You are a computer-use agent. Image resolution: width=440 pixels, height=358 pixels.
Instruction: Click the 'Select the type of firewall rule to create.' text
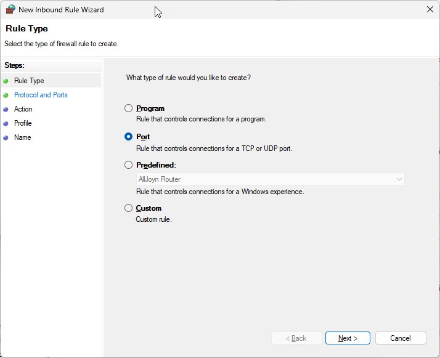[62, 44]
